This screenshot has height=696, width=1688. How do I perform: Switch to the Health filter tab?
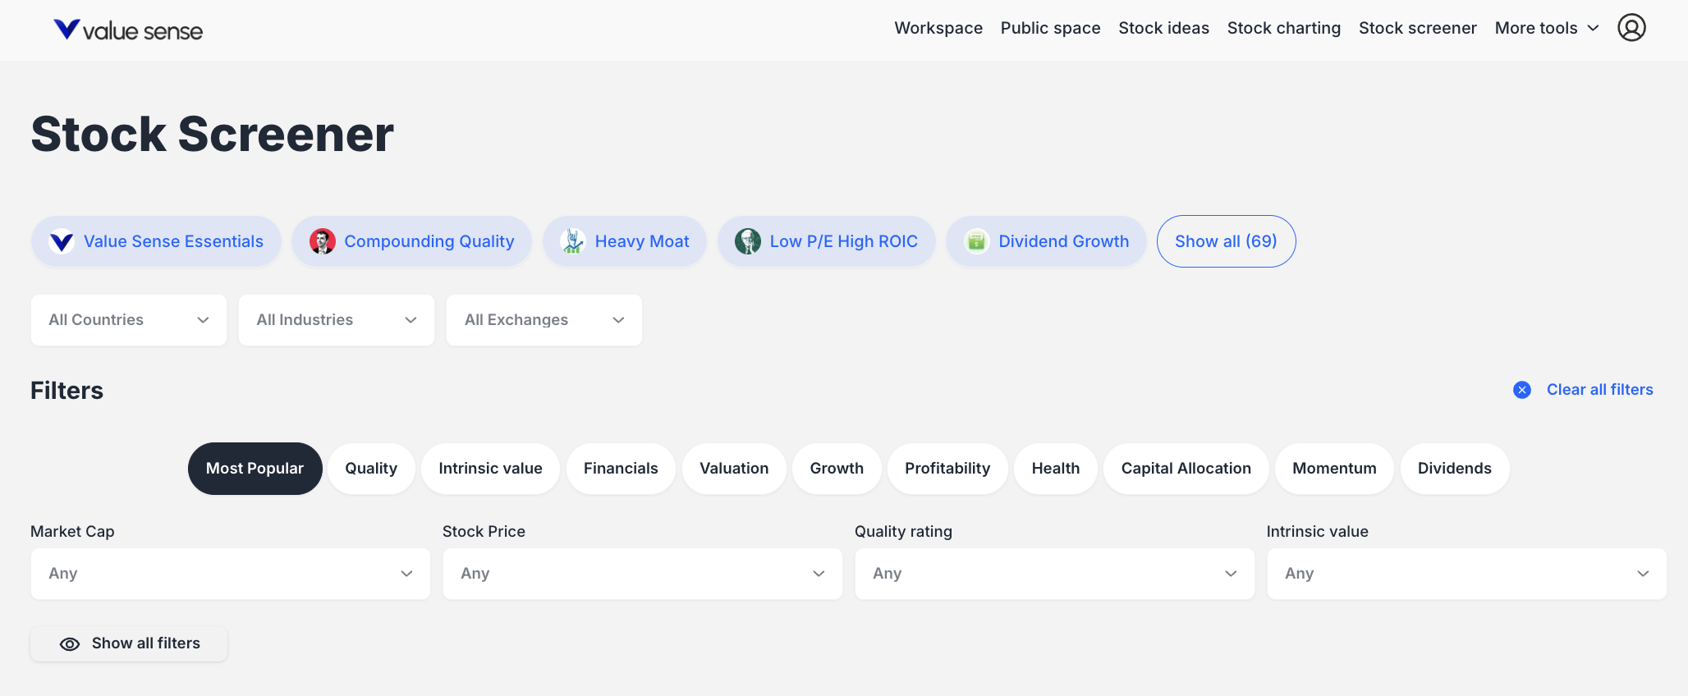pyautogui.click(x=1056, y=469)
